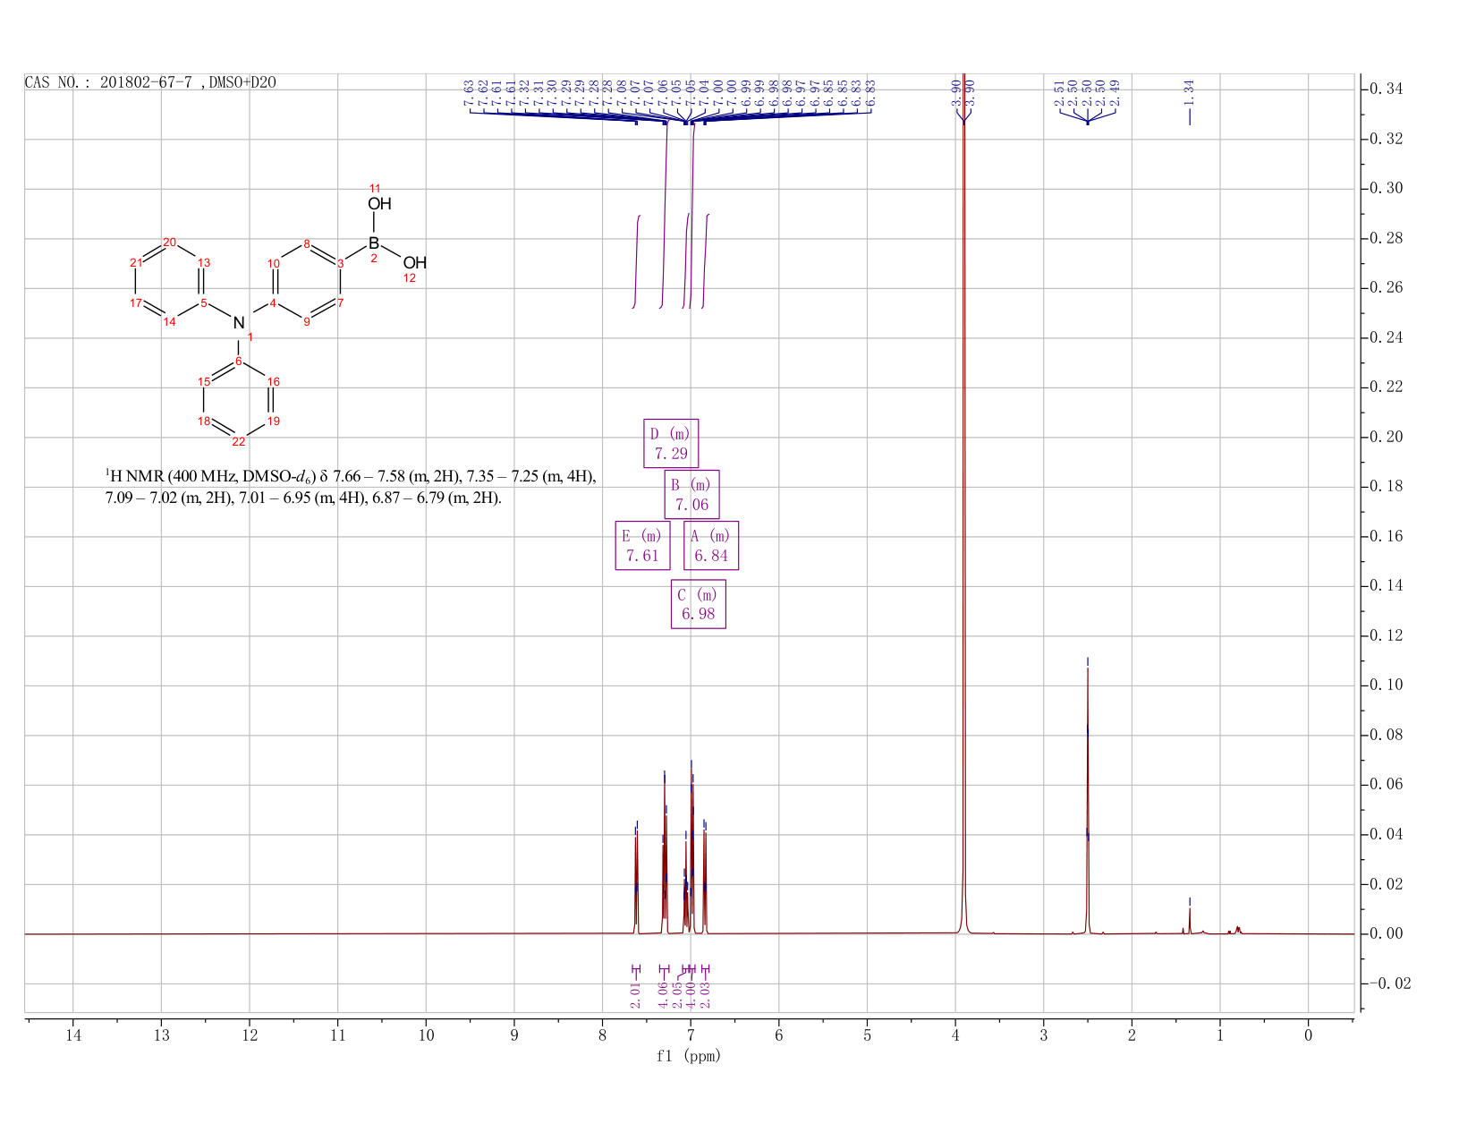Click the 7.63 peak label at top
Screen dimensions: 1476x1141
470,92
